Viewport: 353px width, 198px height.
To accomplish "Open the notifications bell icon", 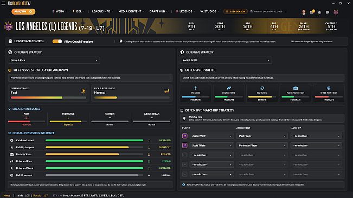I will [319, 12].
